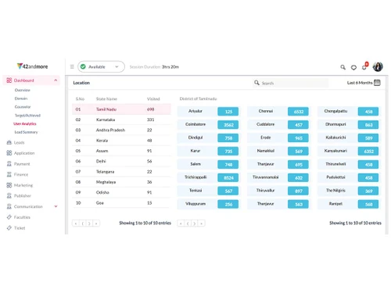Expand the Communication menu chevron
Image resolution: width=391 pixels, height=293 pixels.
[x=56, y=206]
